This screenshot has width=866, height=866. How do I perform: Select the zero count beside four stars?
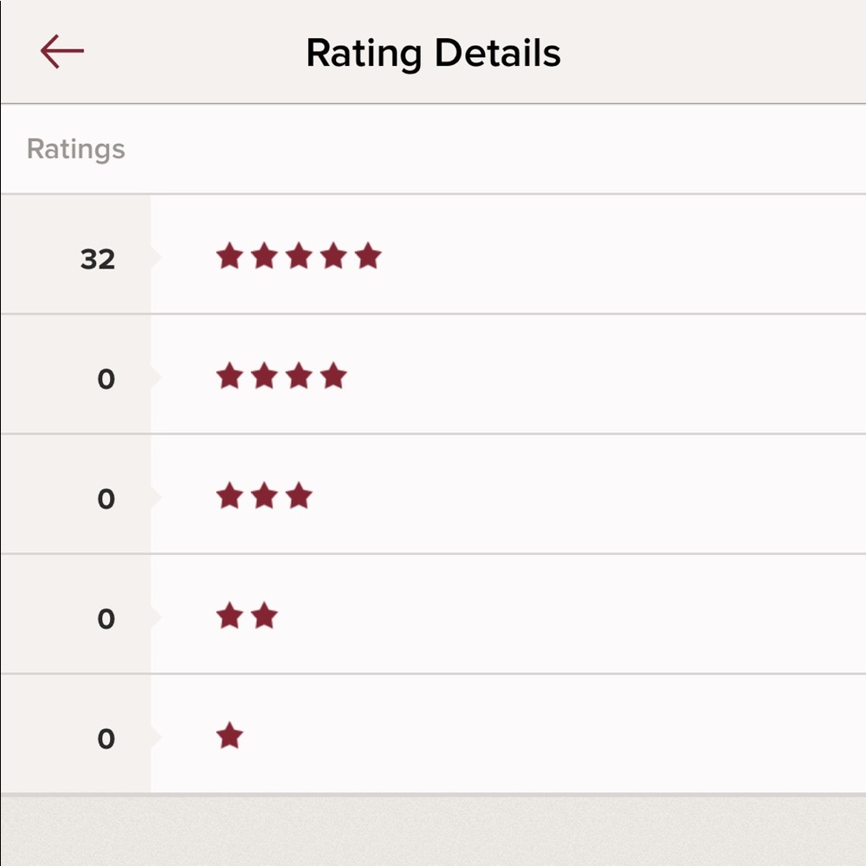coord(106,379)
